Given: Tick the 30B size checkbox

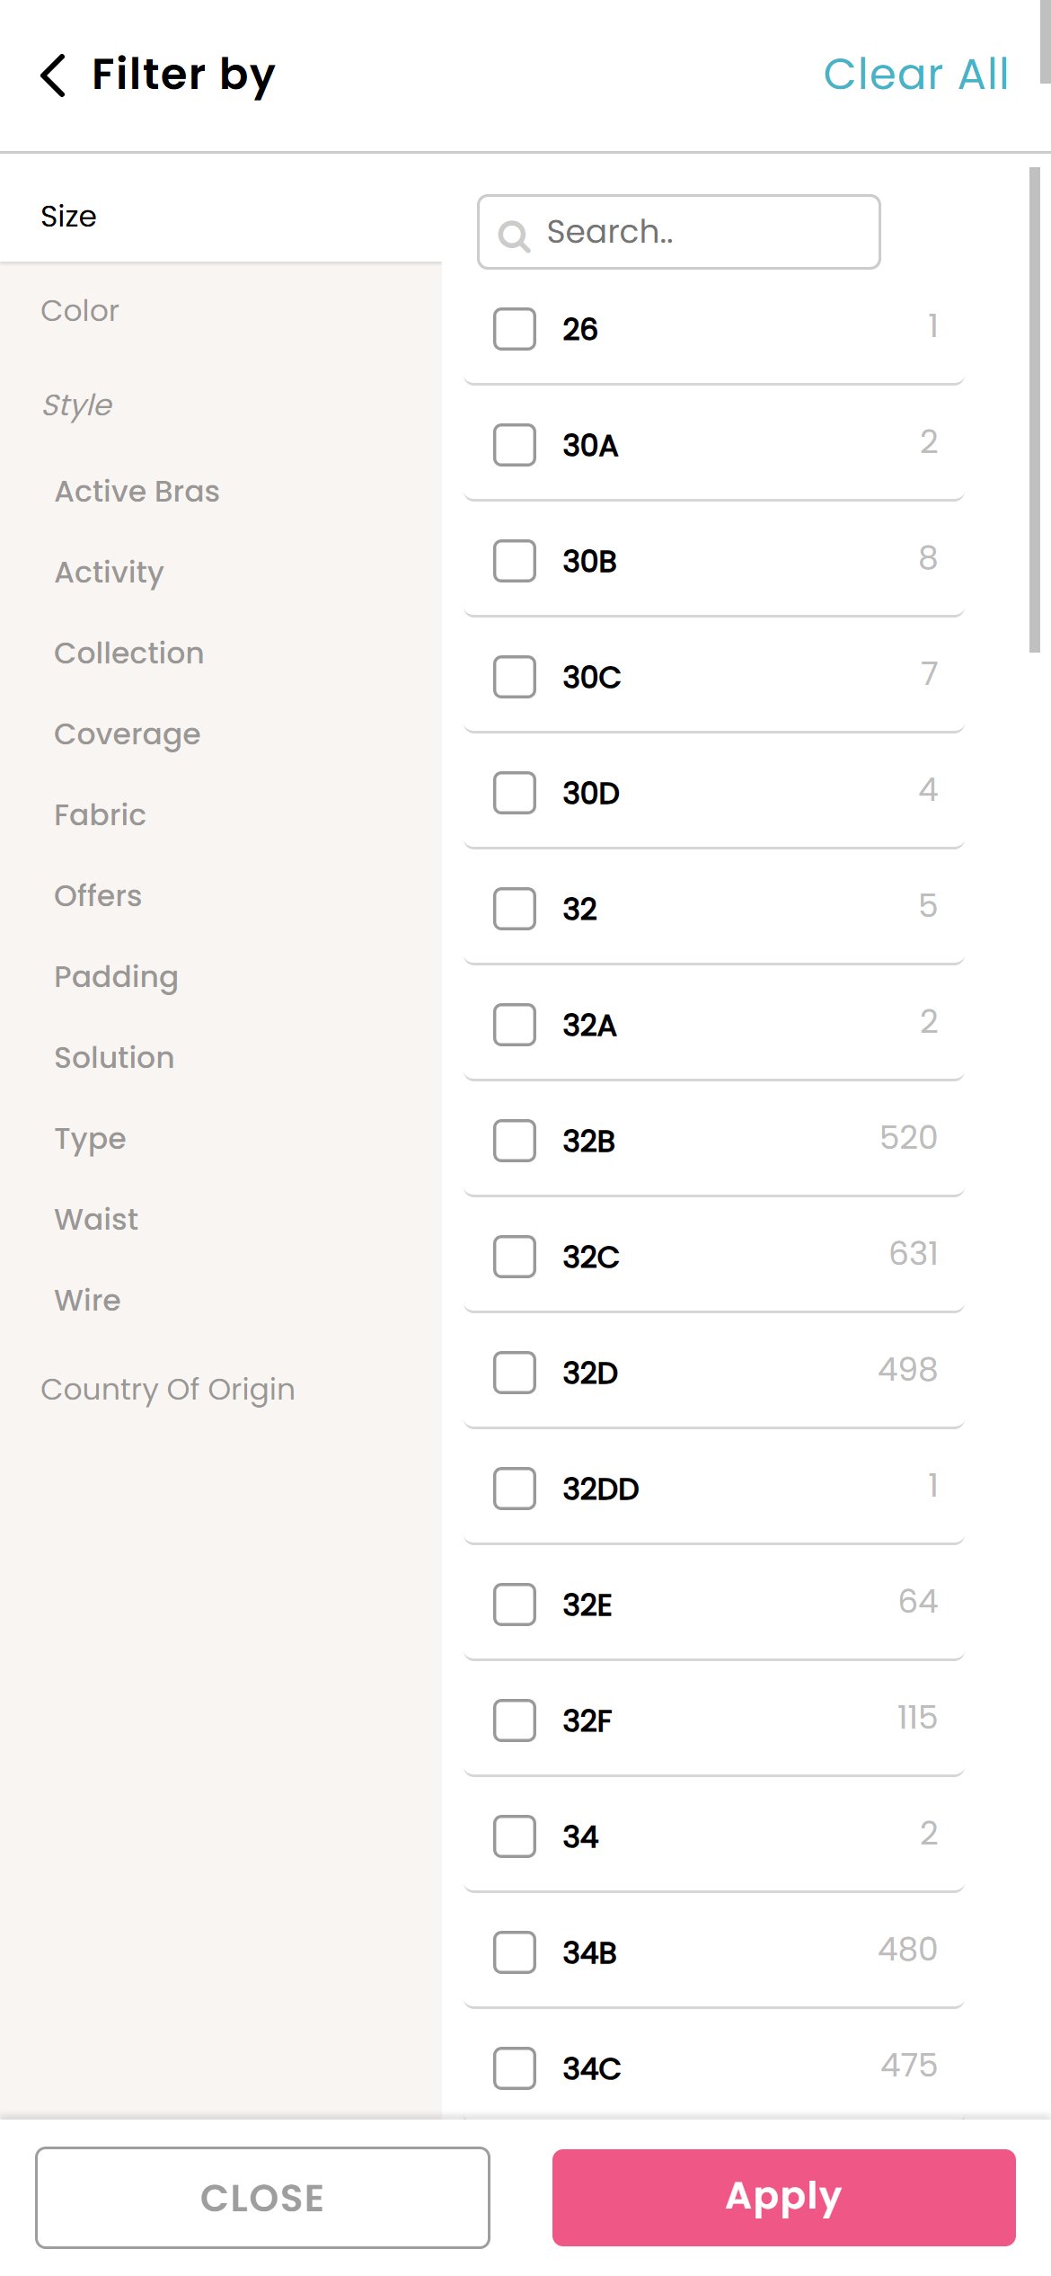Looking at the screenshot, I should (515, 561).
